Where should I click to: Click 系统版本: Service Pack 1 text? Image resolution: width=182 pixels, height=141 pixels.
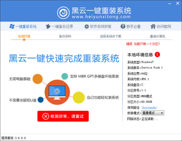point(145,68)
